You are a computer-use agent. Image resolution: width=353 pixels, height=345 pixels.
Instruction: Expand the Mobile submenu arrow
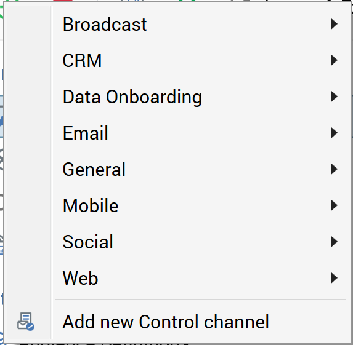pyautogui.click(x=335, y=205)
